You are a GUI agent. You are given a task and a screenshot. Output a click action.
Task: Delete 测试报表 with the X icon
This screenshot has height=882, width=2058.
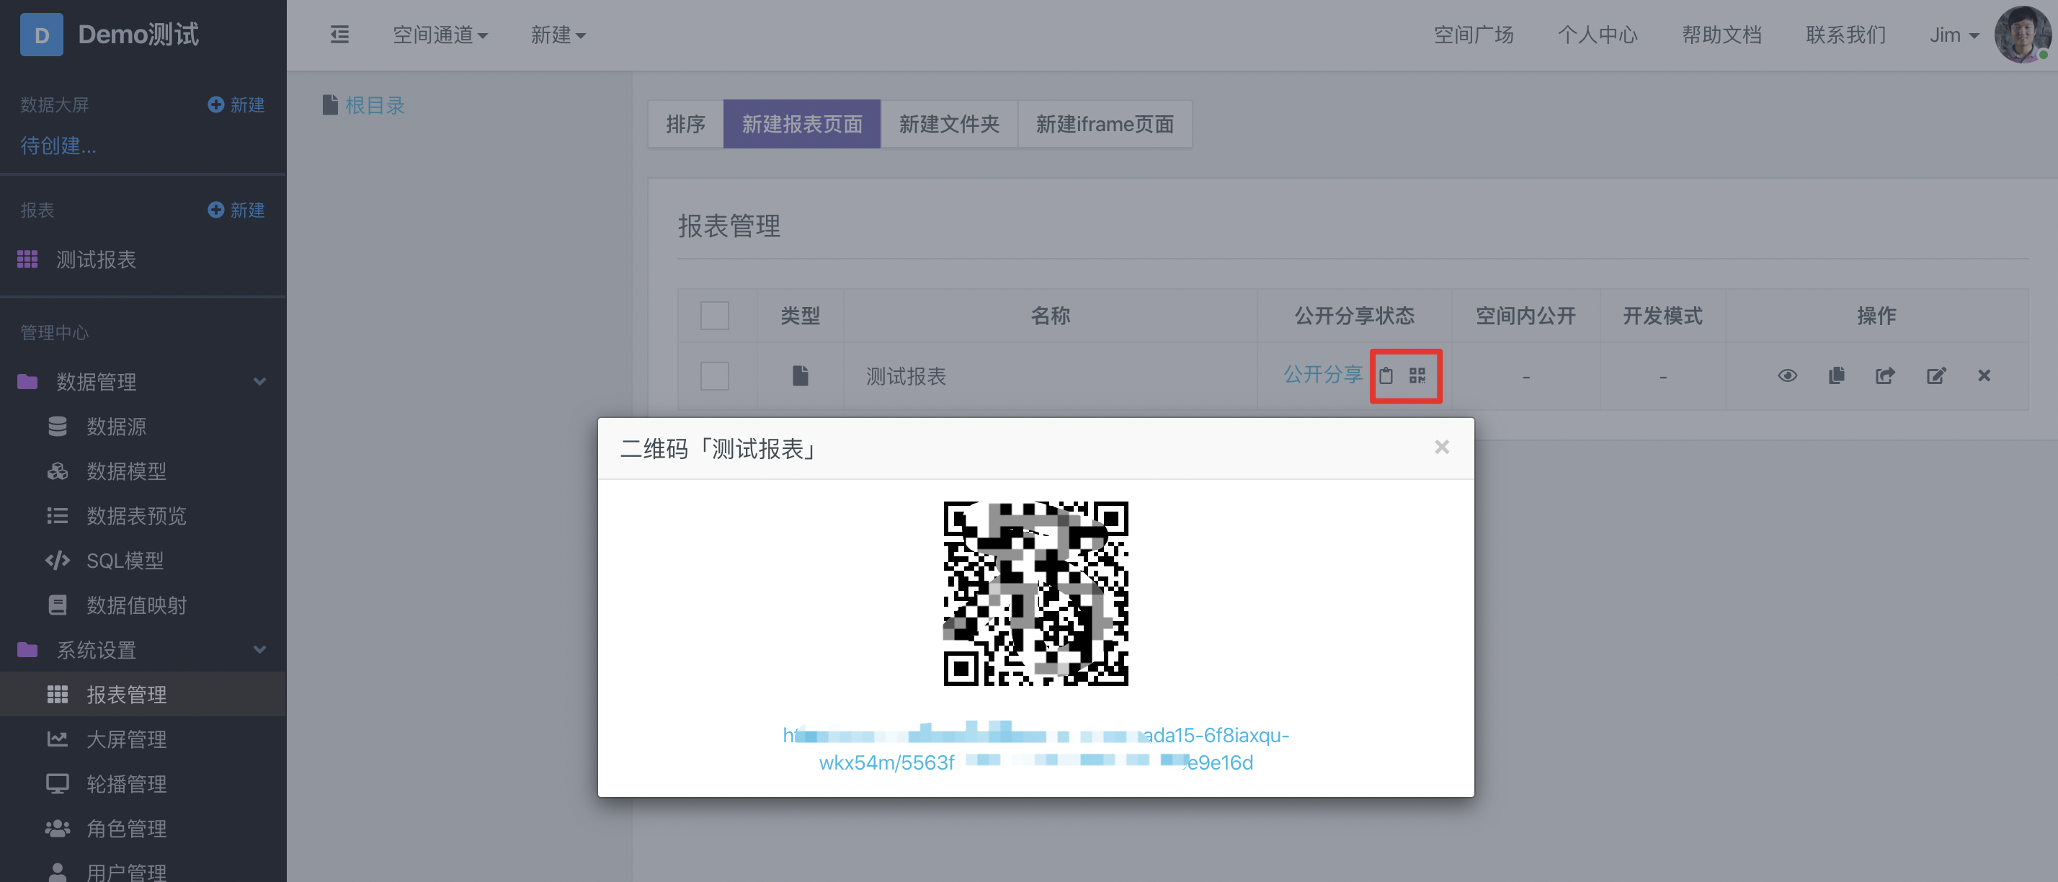coord(1984,375)
